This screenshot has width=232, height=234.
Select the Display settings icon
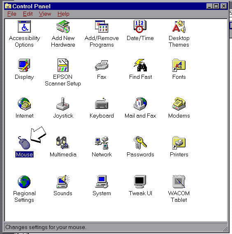(x=24, y=65)
